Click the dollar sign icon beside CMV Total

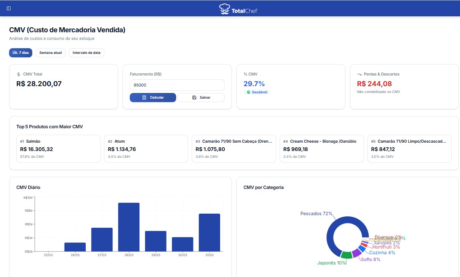(x=19, y=74)
